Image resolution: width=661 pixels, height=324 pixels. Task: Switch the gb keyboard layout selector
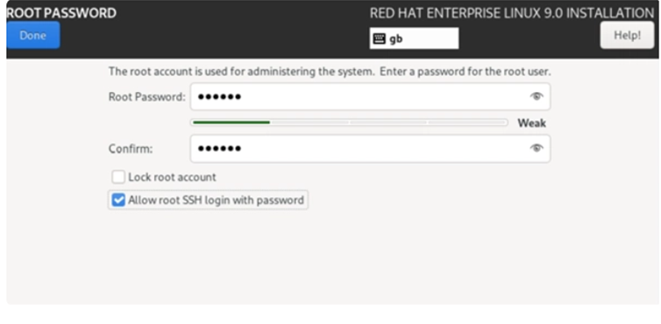(x=414, y=39)
